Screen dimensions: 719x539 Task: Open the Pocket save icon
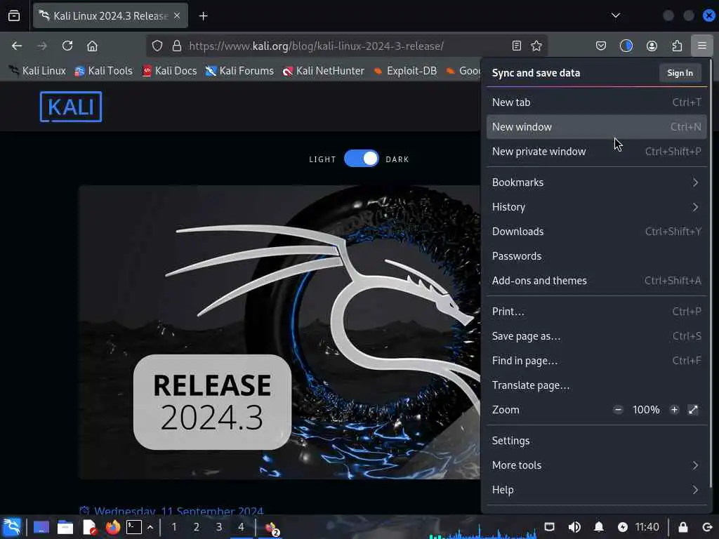coord(601,46)
